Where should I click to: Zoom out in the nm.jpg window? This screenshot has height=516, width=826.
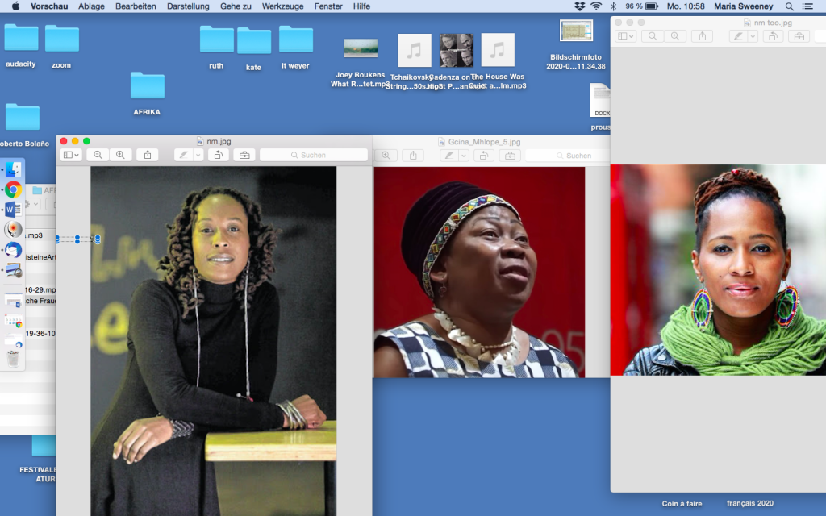coord(98,155)
